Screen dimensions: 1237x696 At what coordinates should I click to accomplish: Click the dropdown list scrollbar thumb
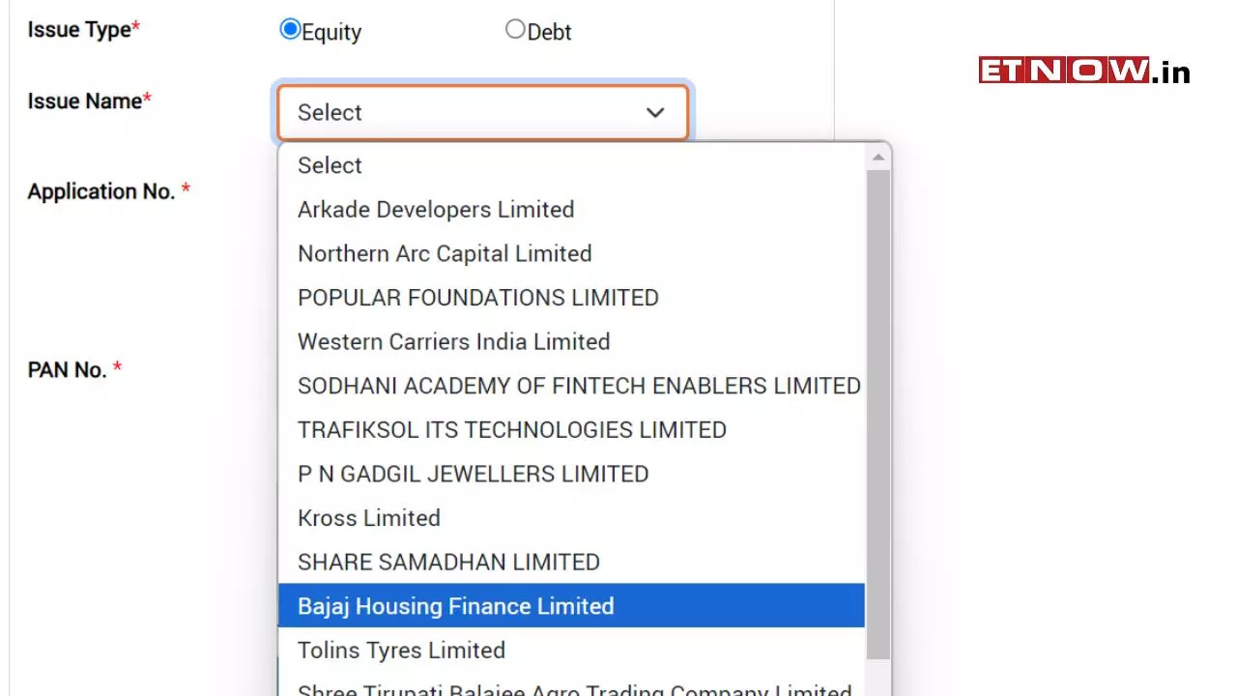tap(878, 416)
